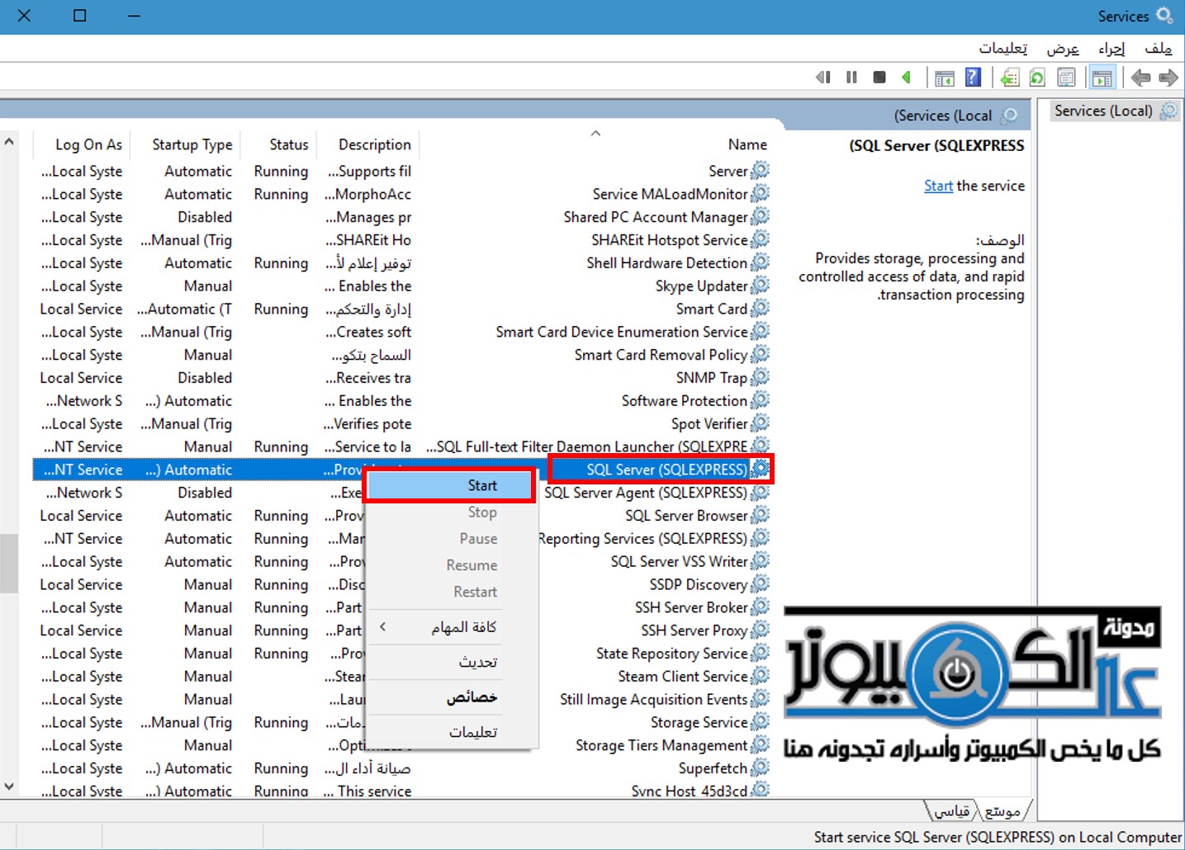Choose Resume in the context menu

450,565
